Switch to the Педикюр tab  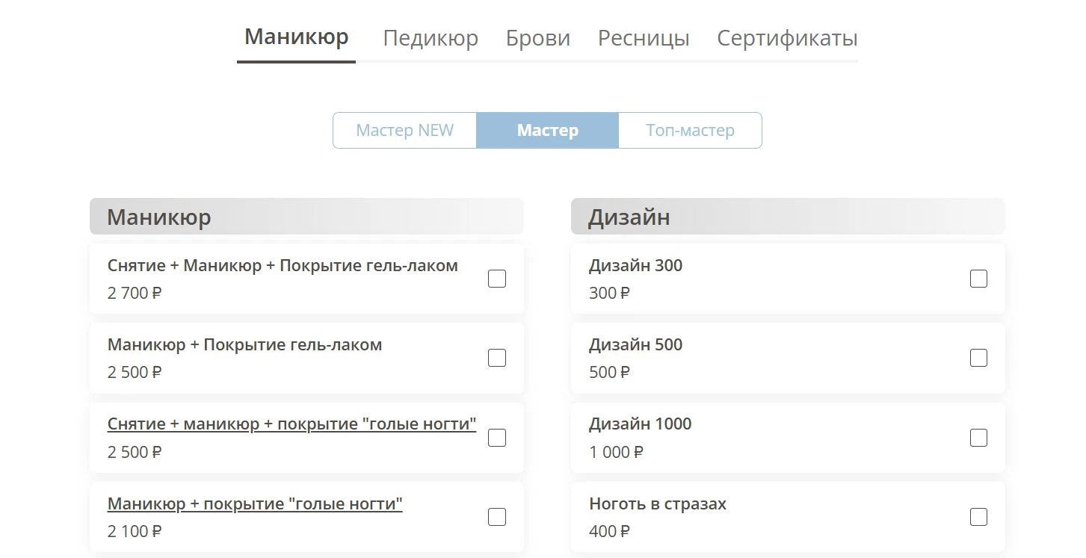(x=431, y=37)
